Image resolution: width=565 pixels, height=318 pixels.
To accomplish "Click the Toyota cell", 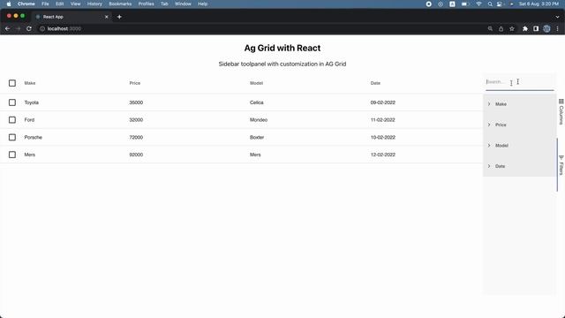I will pyautogui.click(x=32, y=102).
